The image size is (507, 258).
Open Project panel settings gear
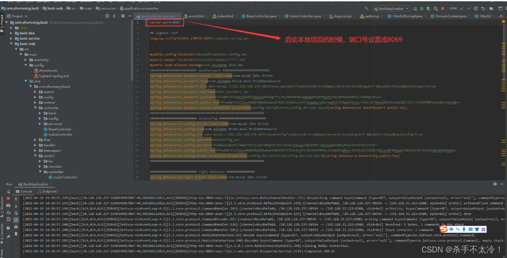coord(123,16)
